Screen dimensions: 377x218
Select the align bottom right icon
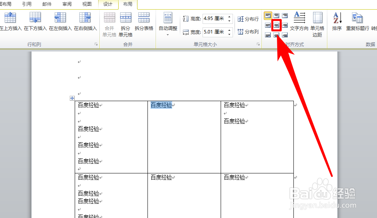pos(285,35)
